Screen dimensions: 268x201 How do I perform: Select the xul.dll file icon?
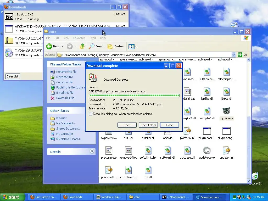pyautogui.click(x=148, y=170)
